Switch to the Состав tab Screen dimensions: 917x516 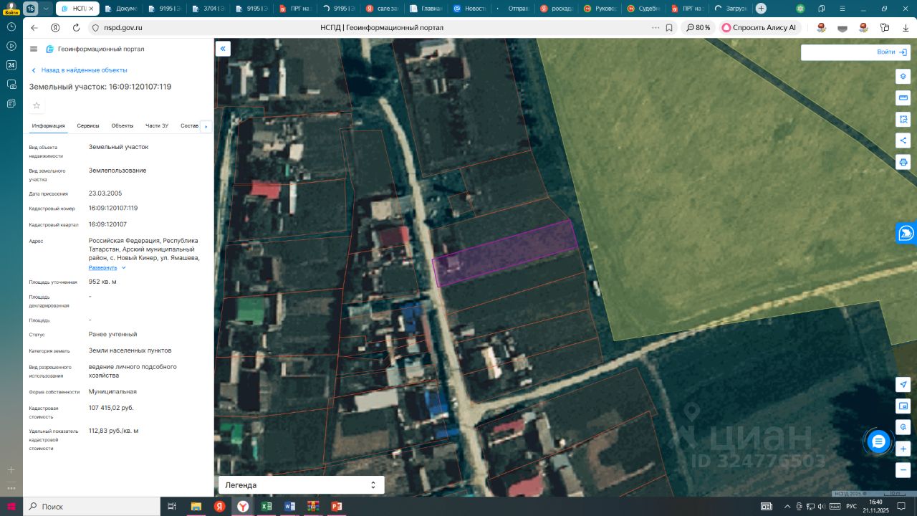coord(190,125)
